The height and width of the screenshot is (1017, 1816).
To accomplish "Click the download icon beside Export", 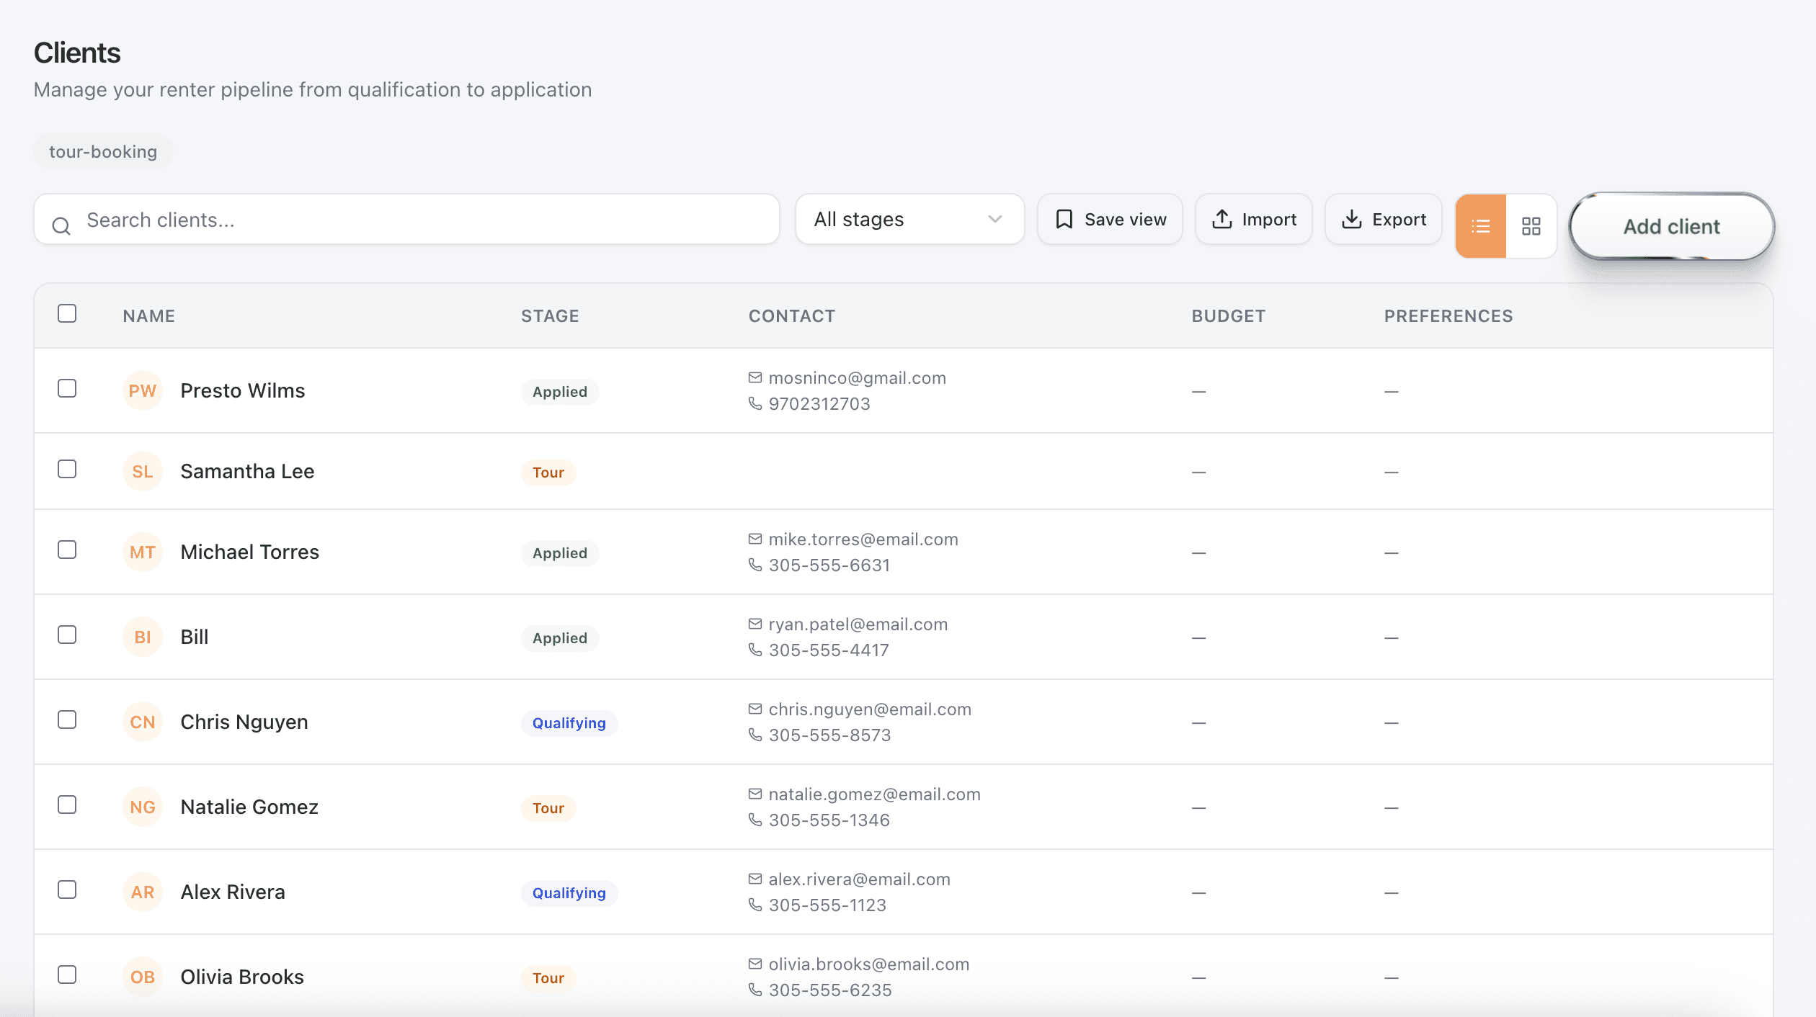I will click(1353, 219).
